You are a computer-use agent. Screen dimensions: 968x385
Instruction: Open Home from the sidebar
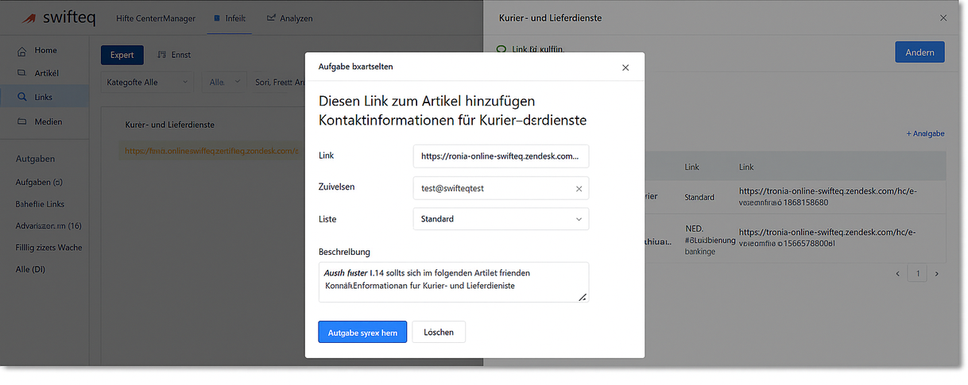click(45, 50)
